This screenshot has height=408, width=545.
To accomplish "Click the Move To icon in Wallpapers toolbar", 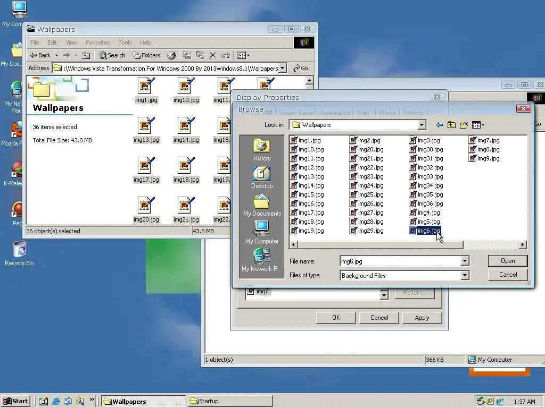I will tap(187, 55).
